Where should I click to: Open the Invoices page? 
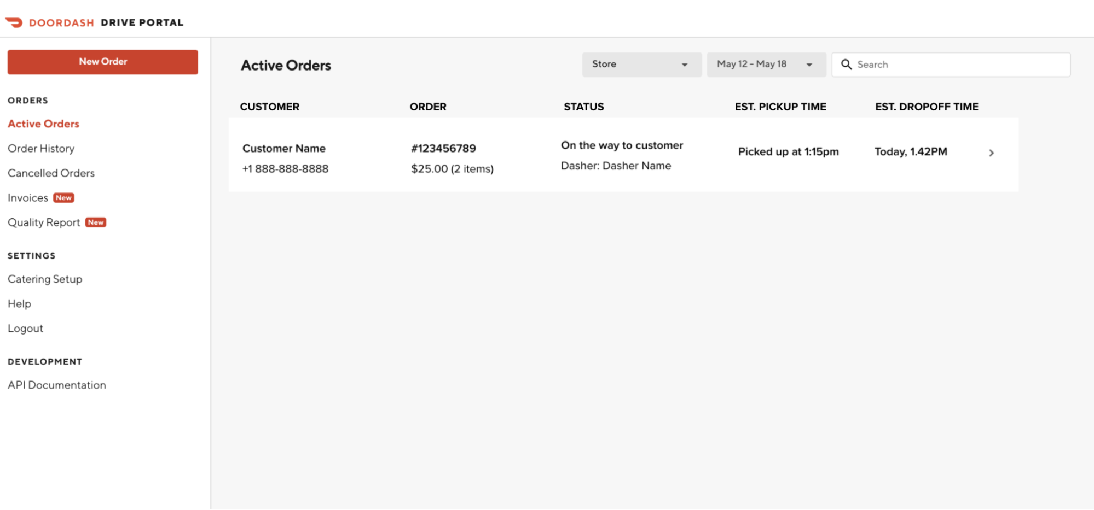(x=27, y=197)
